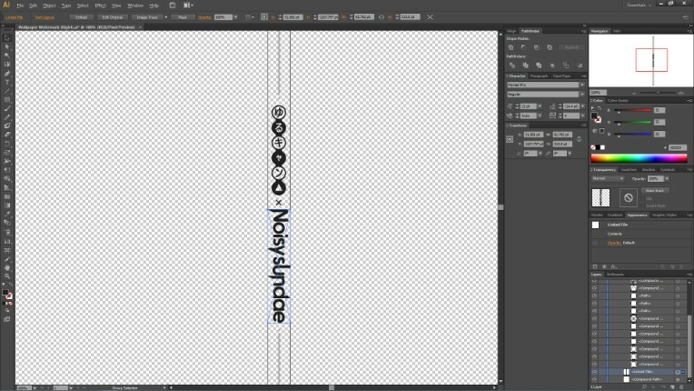Click the Minus Back pathfinder icon

(580, 65)
